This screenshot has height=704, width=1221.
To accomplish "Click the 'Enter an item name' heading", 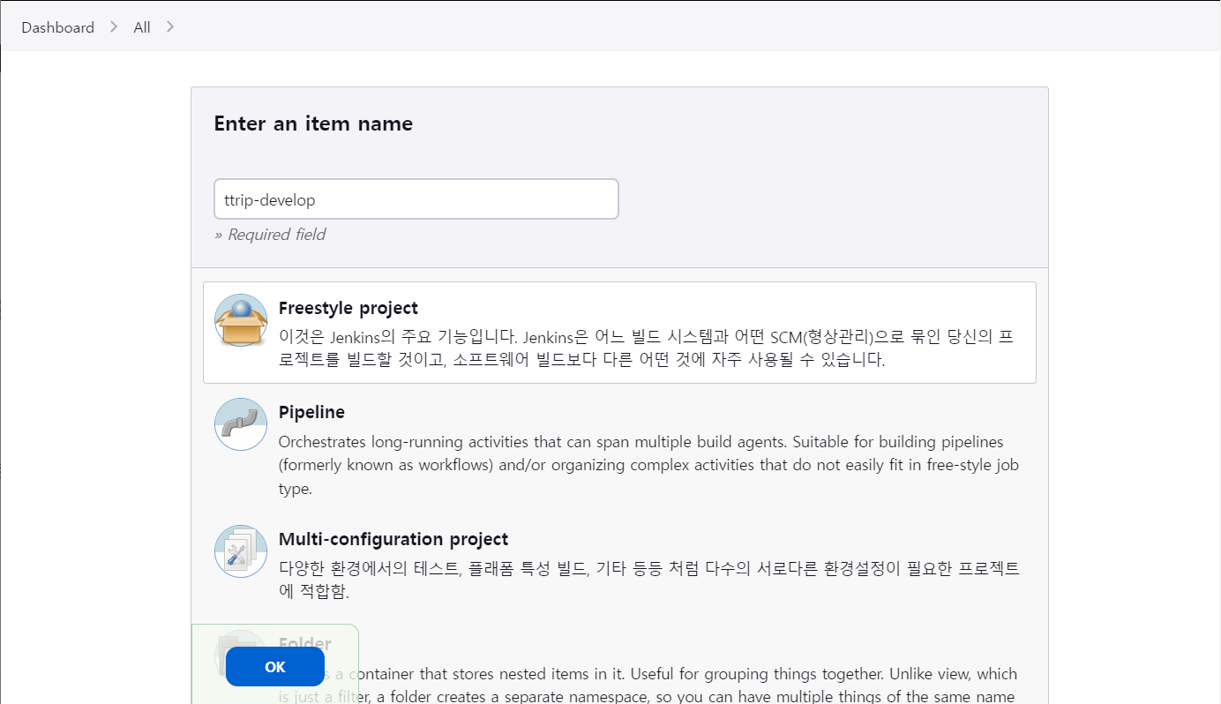I will (313, 124).
